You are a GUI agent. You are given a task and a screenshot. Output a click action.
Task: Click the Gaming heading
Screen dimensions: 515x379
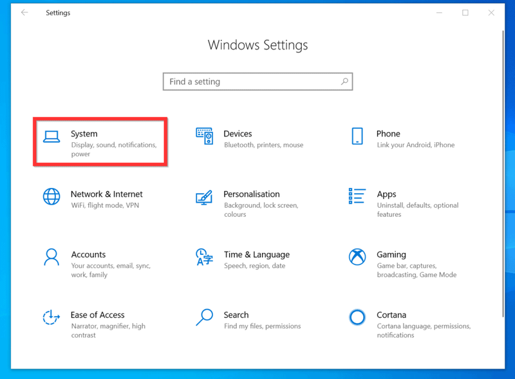[391, 255]
